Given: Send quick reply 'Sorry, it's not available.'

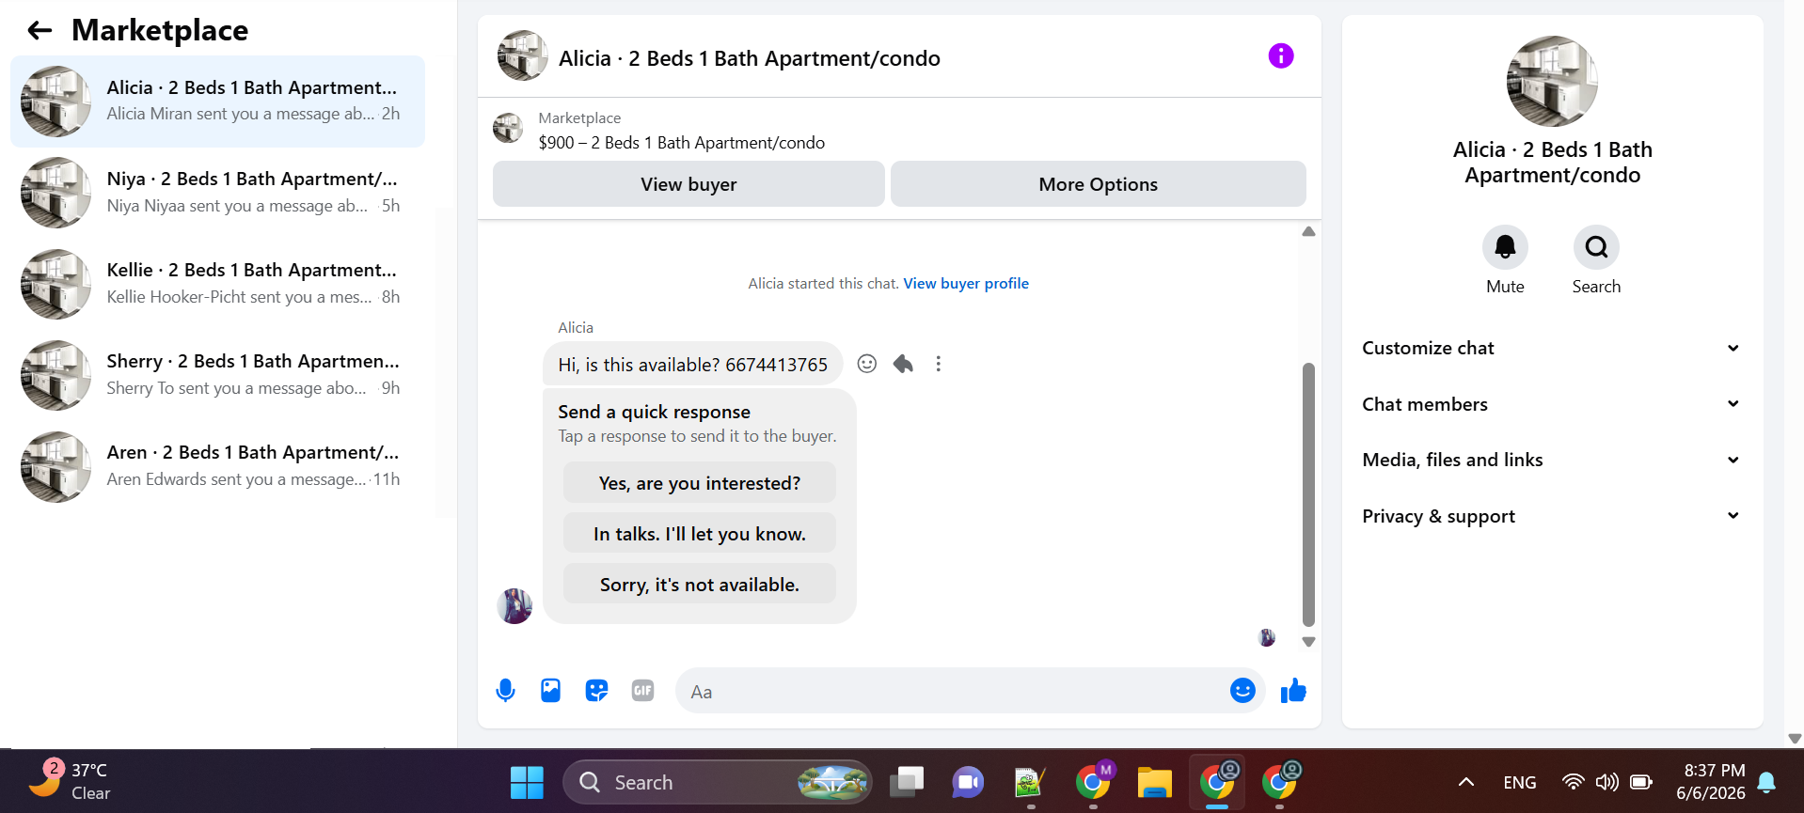Looking at the screenshot, I should pyautogui.click(x=699, y=585).
